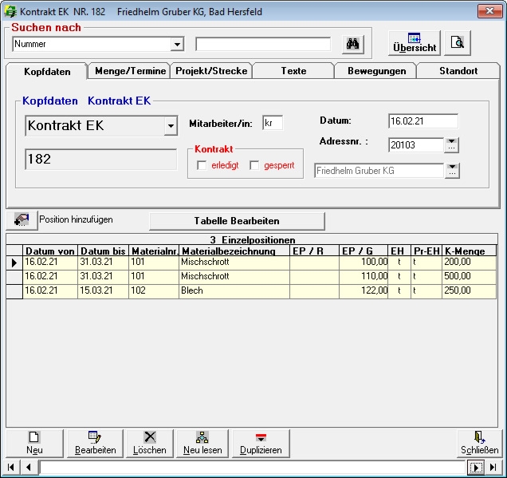This screenshot has height=478, width=507.
Task: Click the Bearbeiten edit button
Action: coord(95,443)
